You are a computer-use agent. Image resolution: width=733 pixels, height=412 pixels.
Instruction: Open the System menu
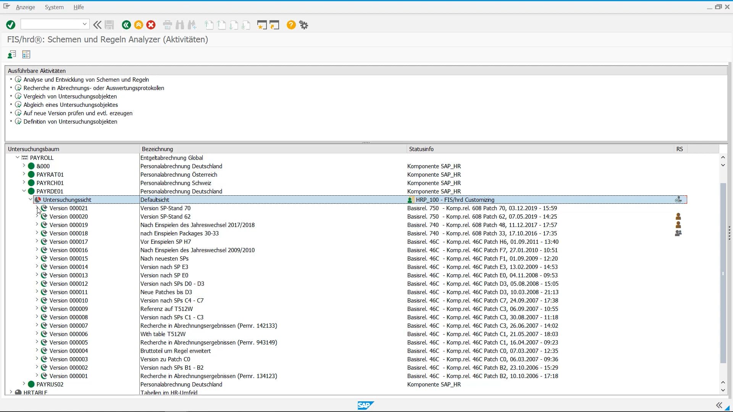tap(54, 7)
